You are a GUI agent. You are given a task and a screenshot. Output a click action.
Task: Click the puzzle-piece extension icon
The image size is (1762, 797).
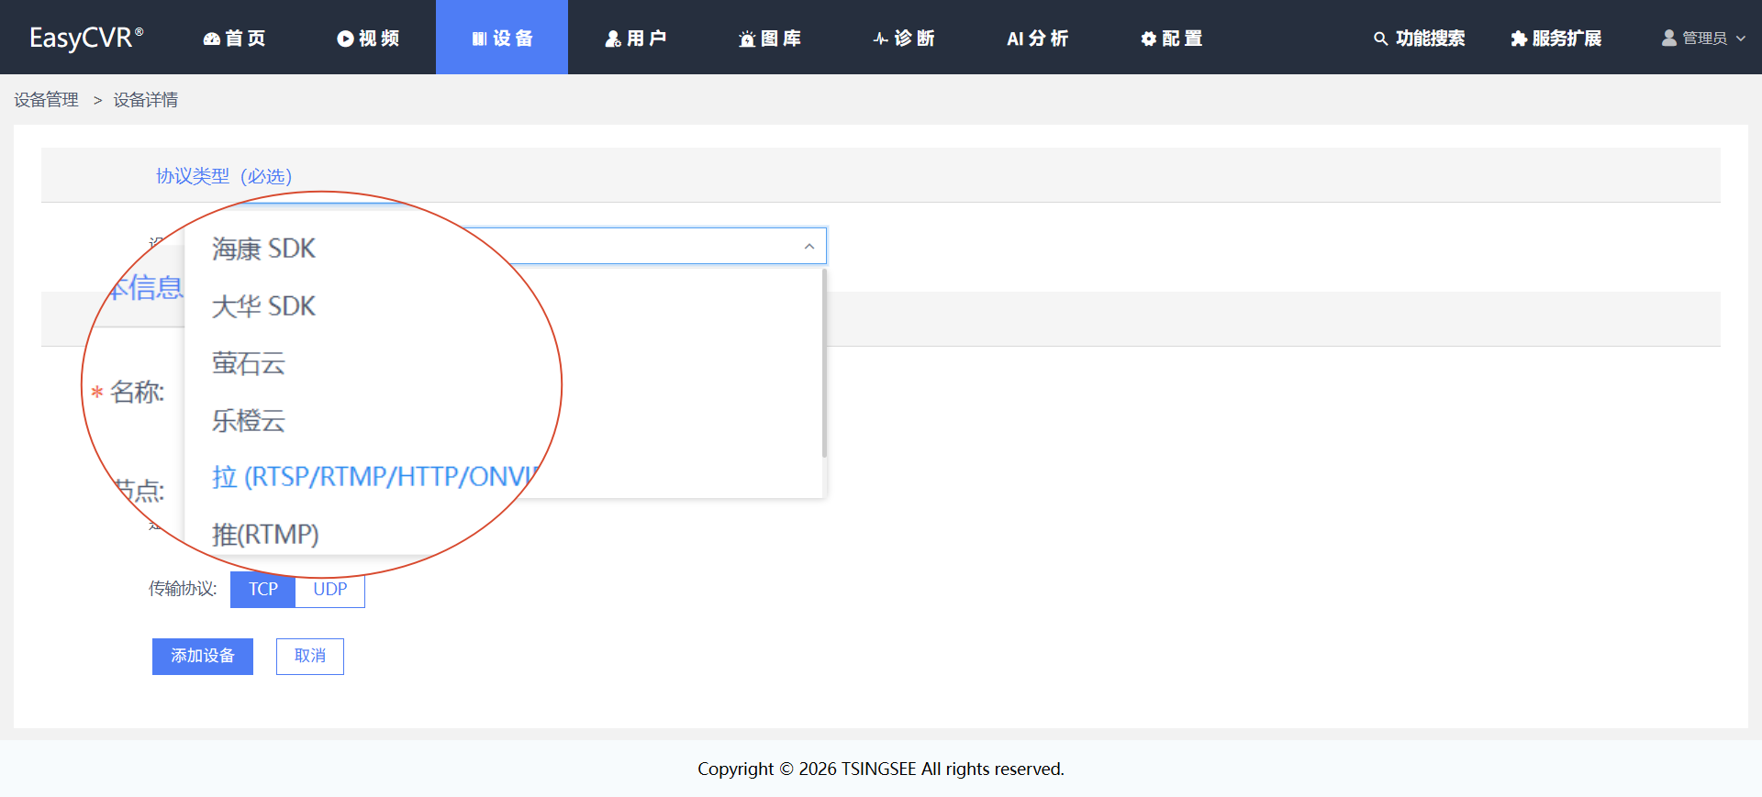click(1519, 39)
